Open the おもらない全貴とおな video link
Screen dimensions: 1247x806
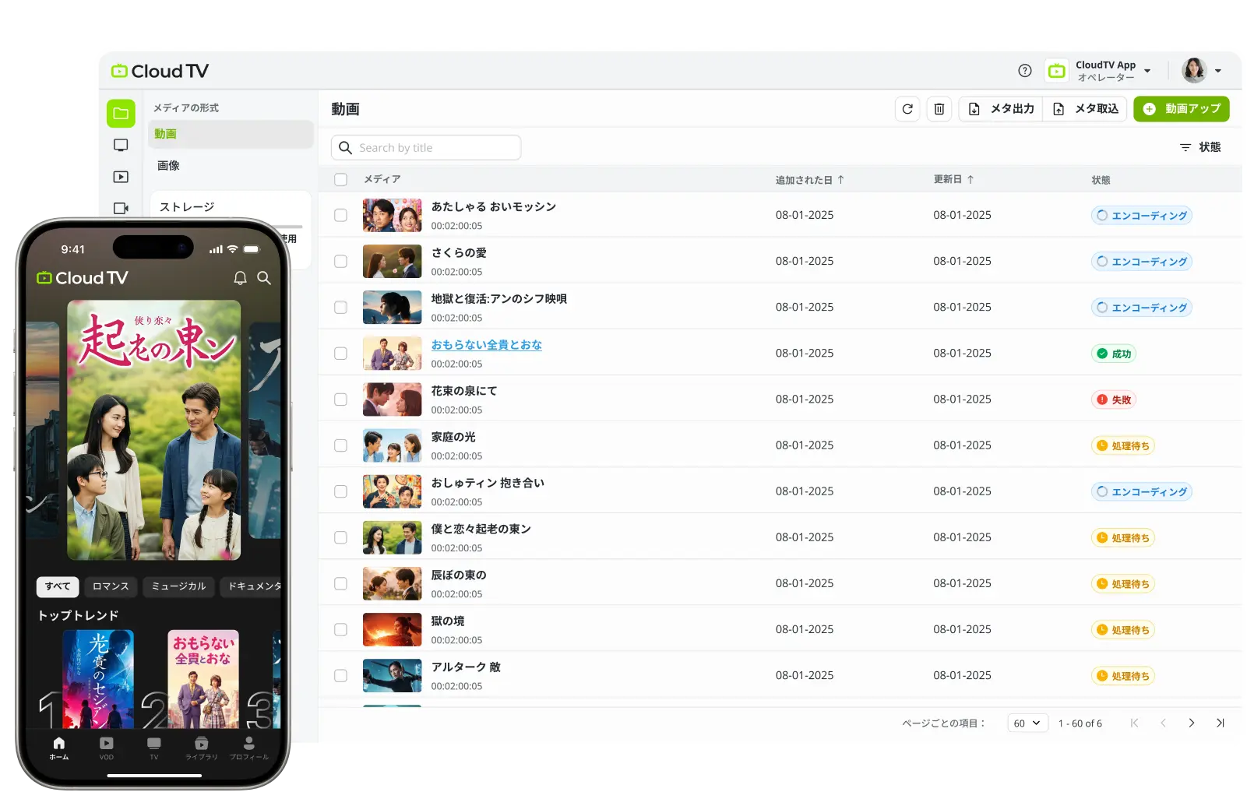[x=486, y=345]
